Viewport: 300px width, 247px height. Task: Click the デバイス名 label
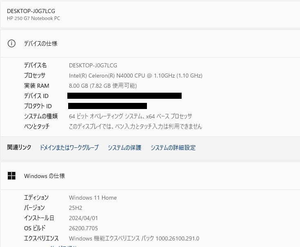pos(35,65)
